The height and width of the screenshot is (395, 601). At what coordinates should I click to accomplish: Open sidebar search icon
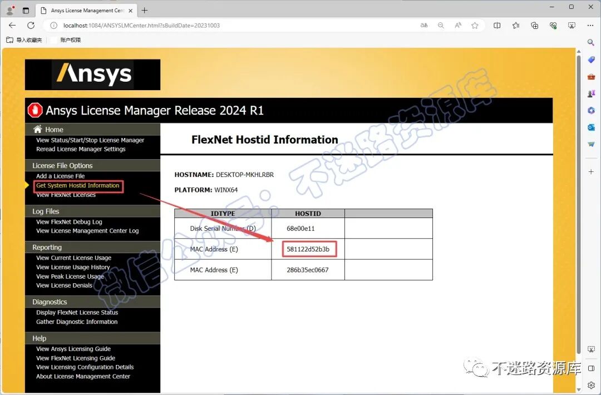pos(591,42)
